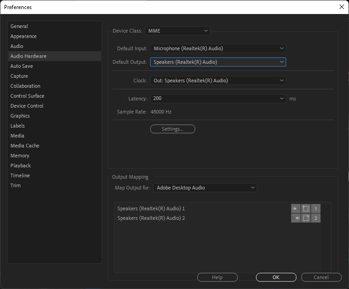Open Memory preferences
349x289 pixels.
55,156
